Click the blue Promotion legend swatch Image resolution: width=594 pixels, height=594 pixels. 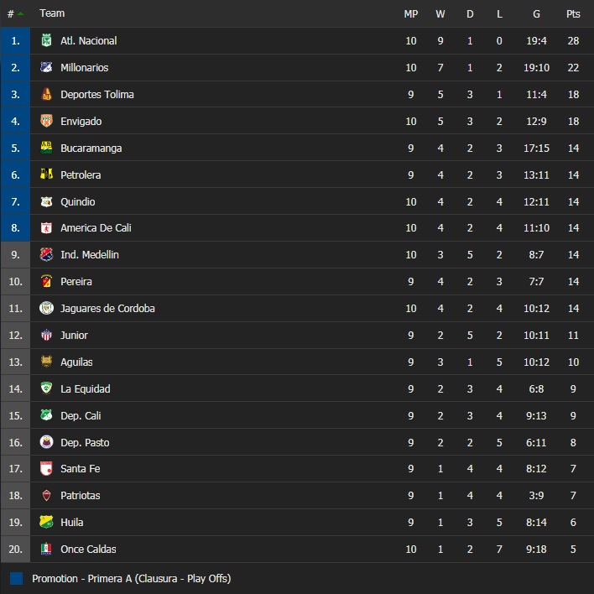point(17,578)
